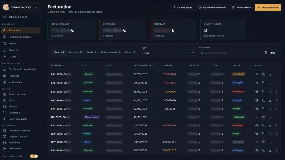Click the Financier sidebar icon
This screenshot has height=160, width=285.
tap(5, 50)
